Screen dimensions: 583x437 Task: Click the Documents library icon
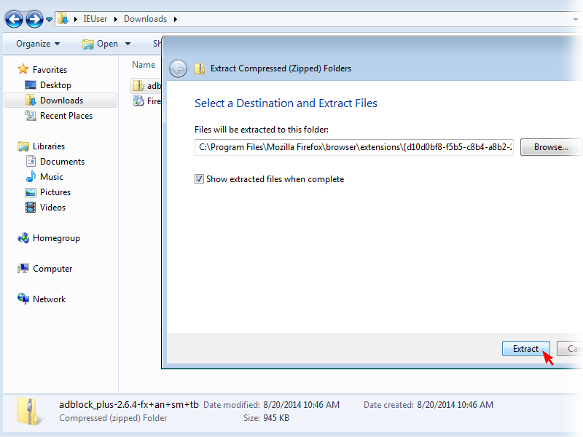[31, 161]
